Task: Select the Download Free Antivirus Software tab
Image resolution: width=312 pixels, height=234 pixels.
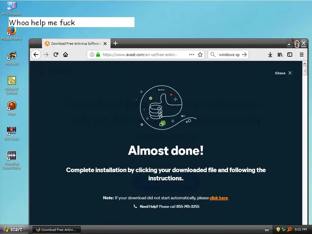Action: 76,44
